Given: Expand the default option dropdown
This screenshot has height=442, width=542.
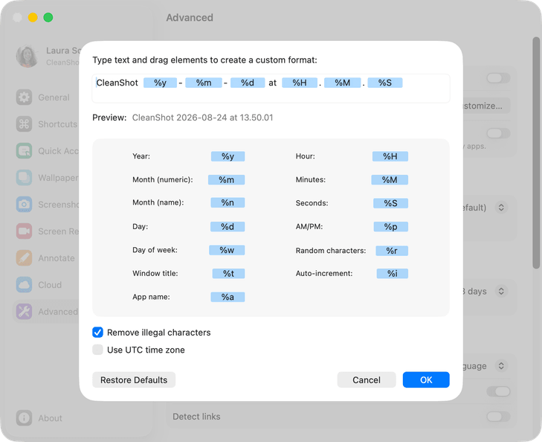Looking at the screenshot, I should (x=501, y=207).
